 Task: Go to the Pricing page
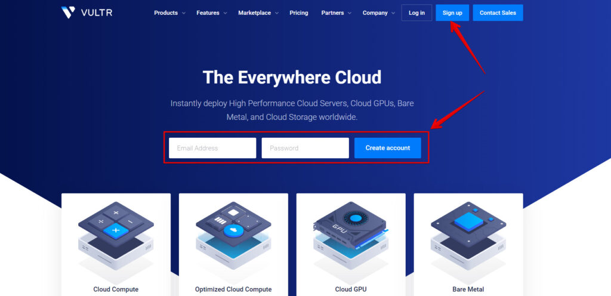(299, 13)
